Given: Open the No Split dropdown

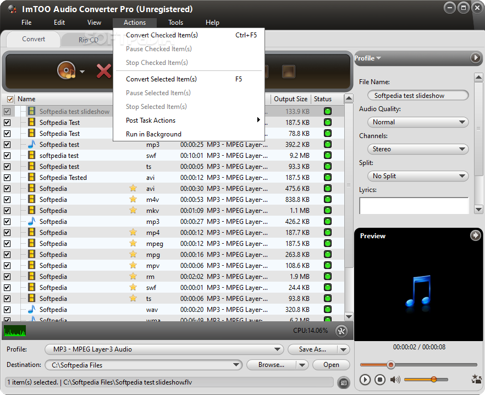Looking at the screenshot, I should [x=418, y=176].
